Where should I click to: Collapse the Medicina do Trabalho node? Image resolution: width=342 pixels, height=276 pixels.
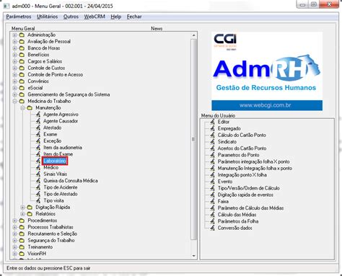(x=14, y=102)
